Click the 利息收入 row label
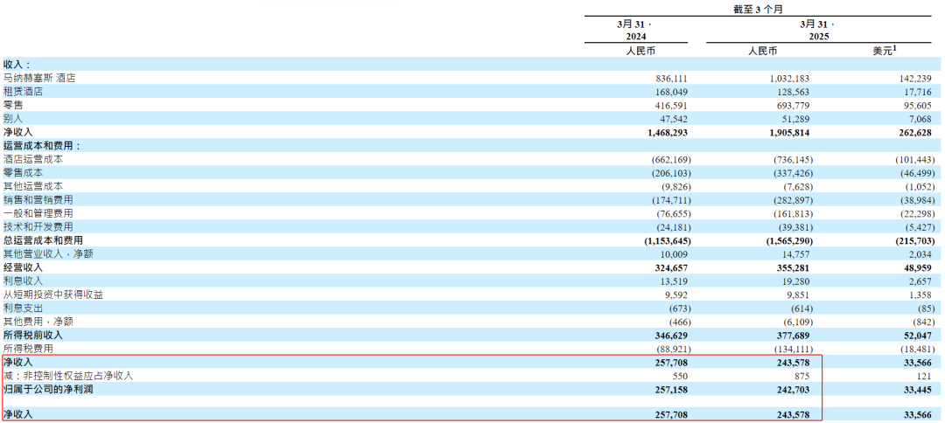Image resolution: width=945 pixels, height=423 pixels. click(23, 281)
